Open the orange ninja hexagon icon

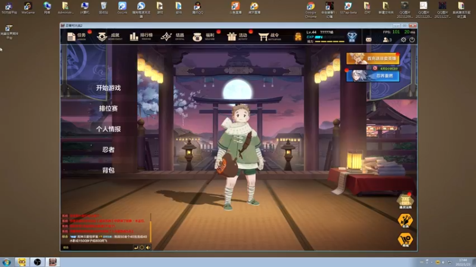click(405, 220)
